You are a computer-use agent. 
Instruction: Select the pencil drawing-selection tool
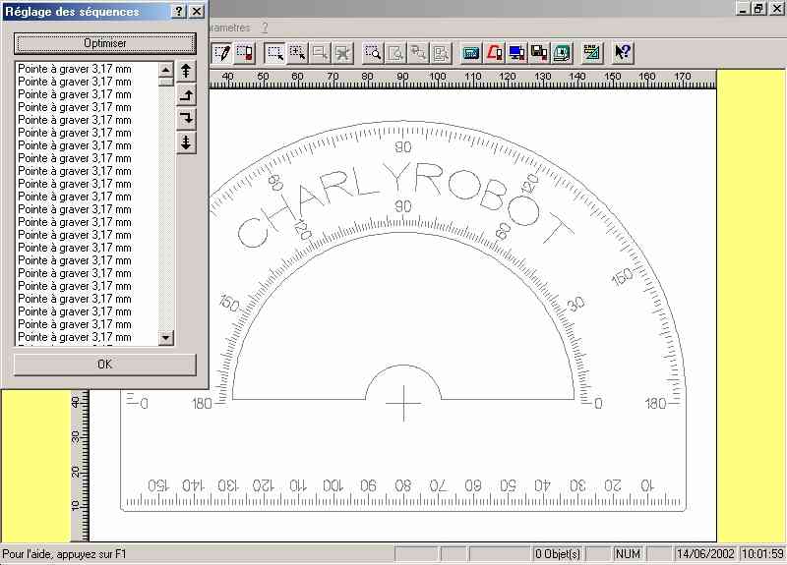[x=222, y=53]
